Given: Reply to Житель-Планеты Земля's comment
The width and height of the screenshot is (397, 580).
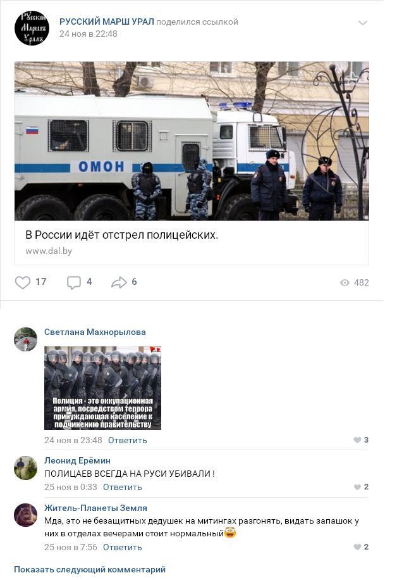Looking at the screenshot, I should (122, 547).
